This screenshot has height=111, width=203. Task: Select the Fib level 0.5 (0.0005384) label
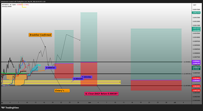186,74
